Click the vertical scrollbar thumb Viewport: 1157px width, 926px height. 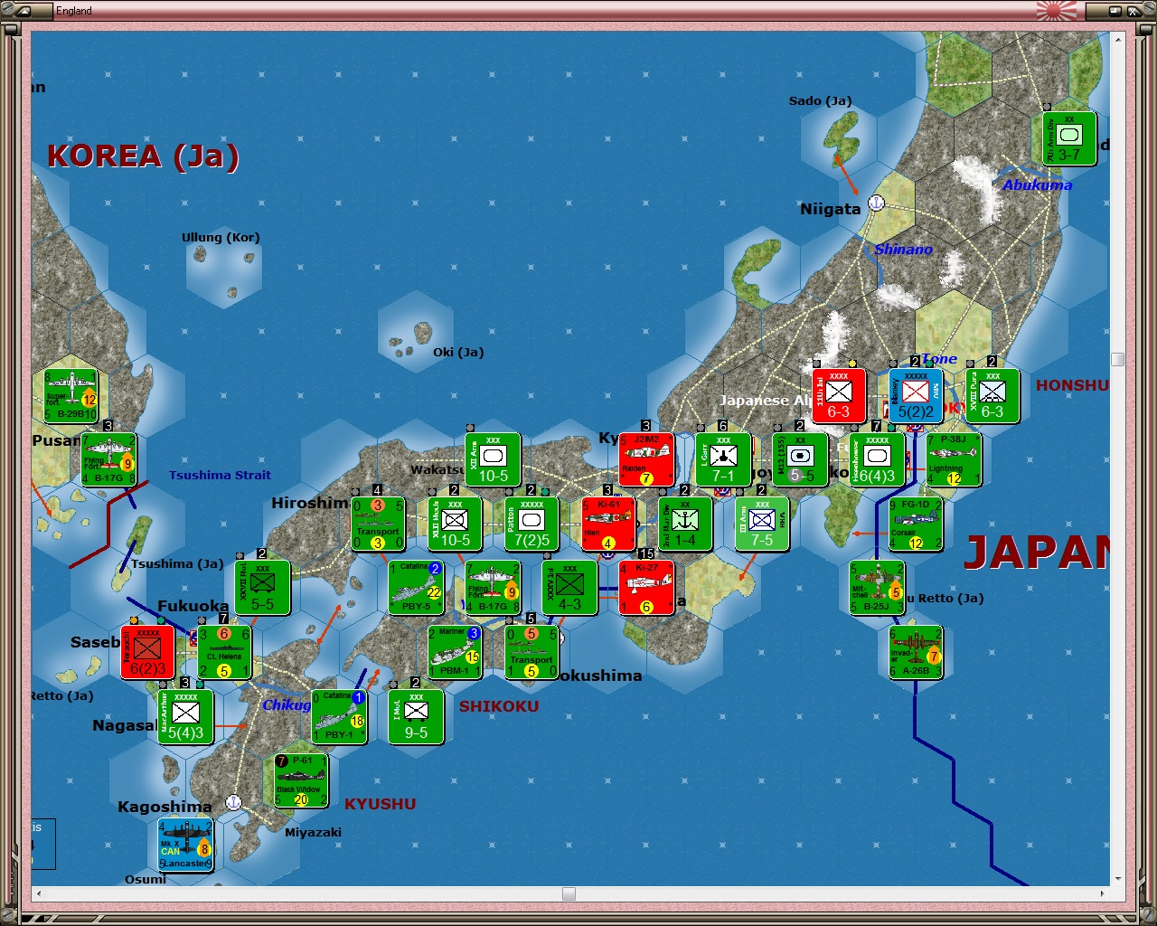[x=1118, y=359]
